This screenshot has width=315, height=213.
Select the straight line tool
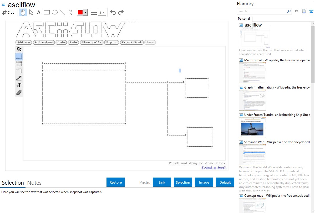tap(63, 12)
